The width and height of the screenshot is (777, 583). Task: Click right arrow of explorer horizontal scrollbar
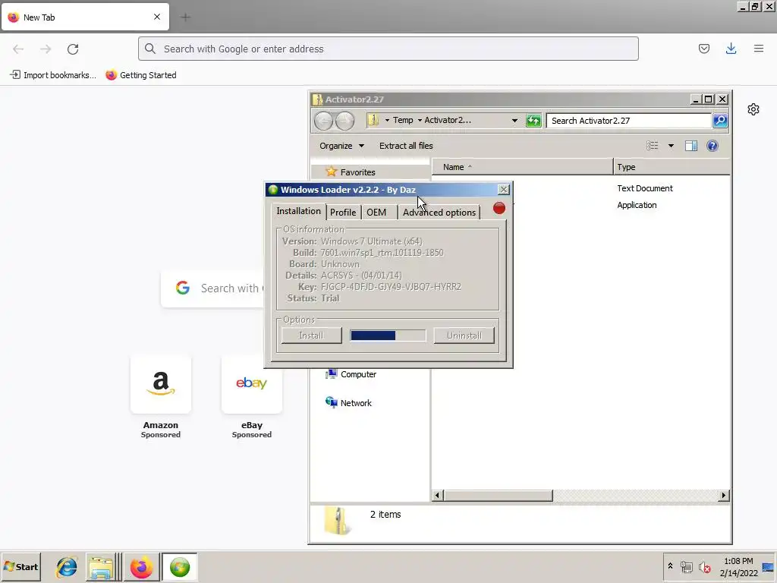pyautogui.click(x=723, y=495)
